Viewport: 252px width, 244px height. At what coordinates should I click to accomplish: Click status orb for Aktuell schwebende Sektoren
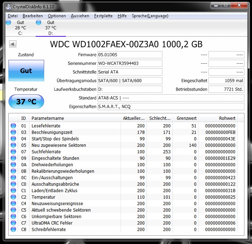coord(13,210)
